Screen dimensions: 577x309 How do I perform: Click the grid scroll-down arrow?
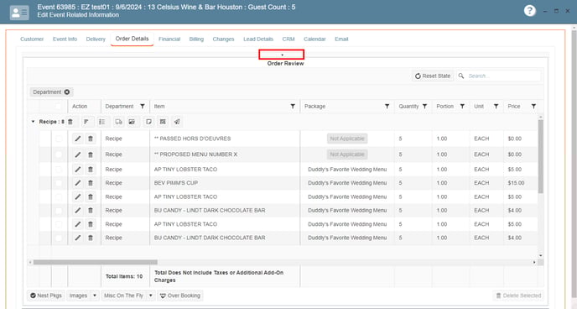[541, 255]
